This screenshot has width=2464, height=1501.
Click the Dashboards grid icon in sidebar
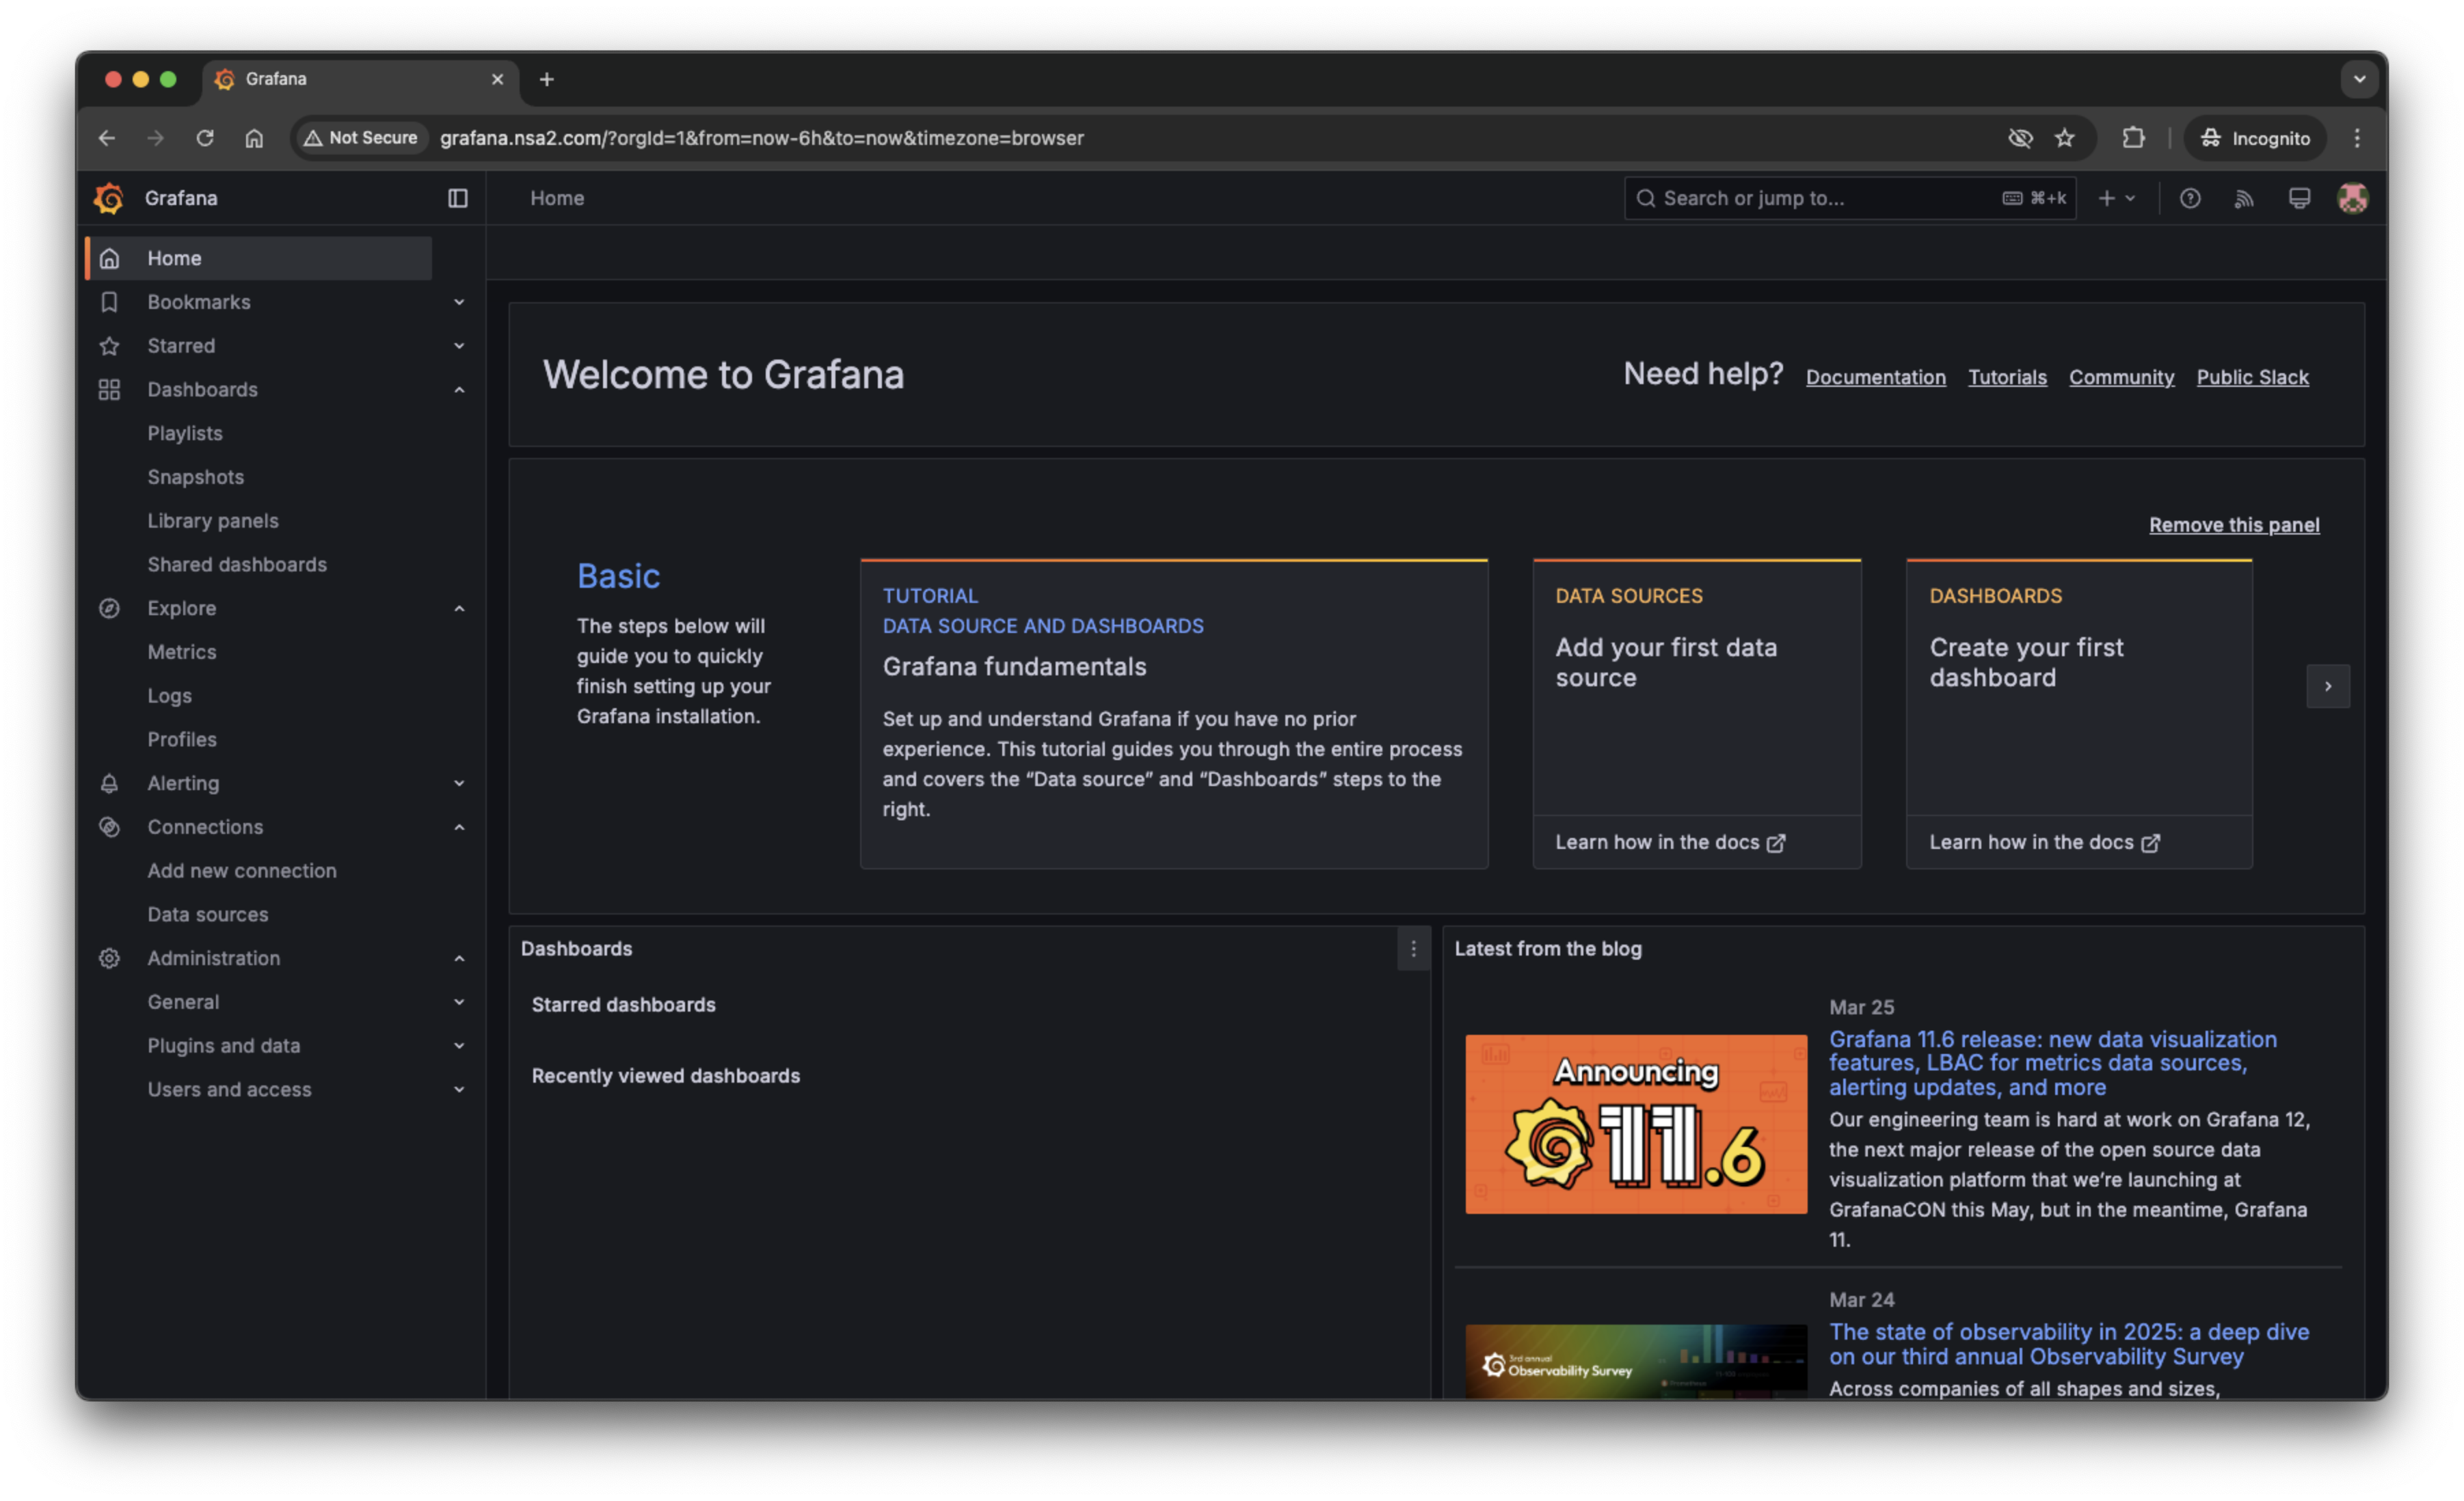109,390
